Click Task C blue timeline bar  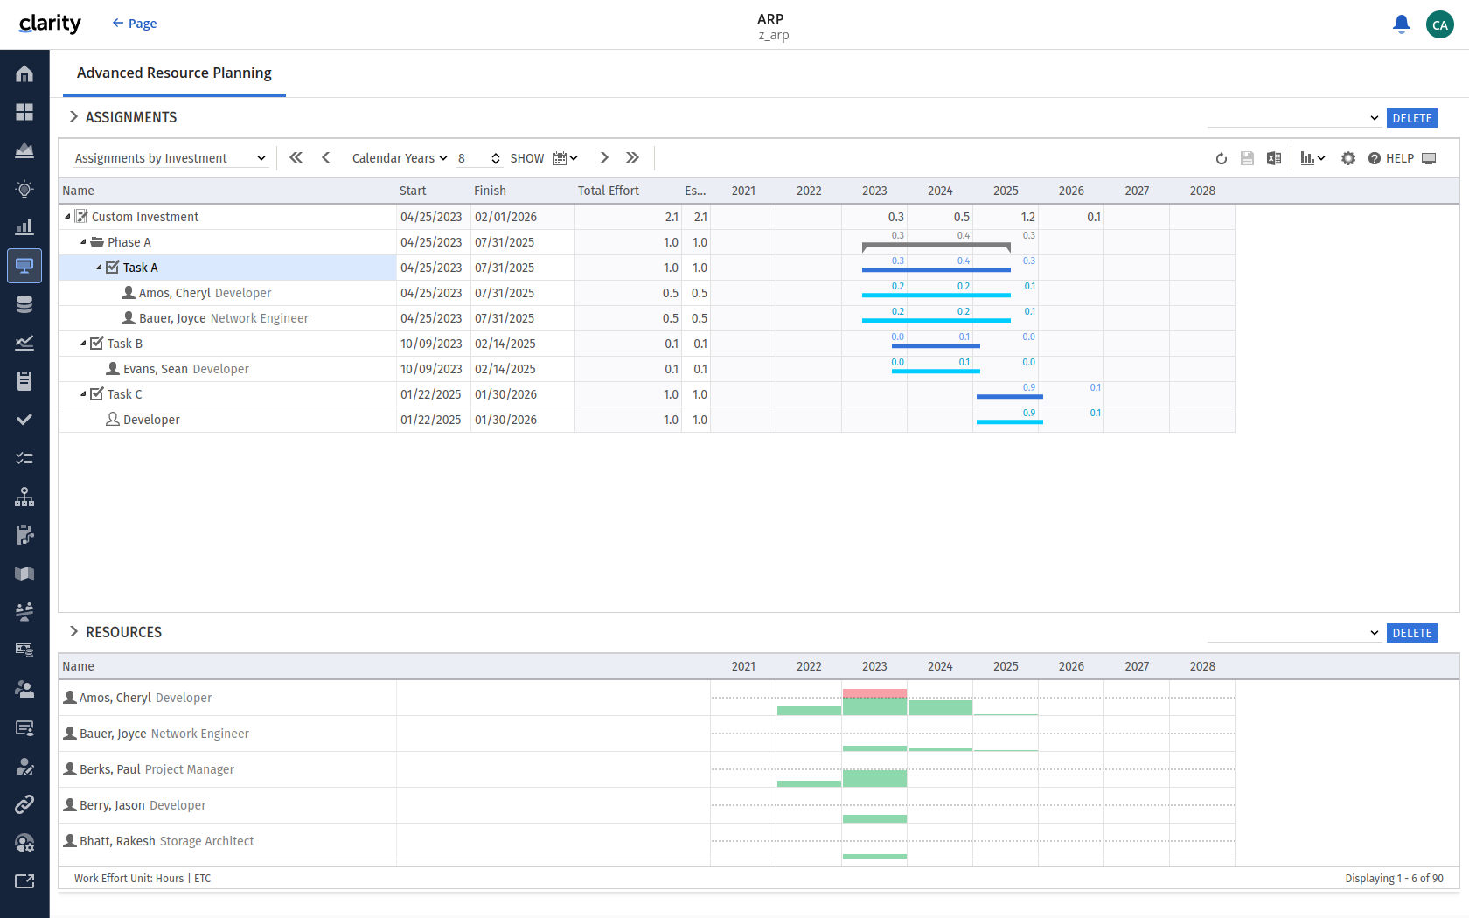pos(1010,397)
